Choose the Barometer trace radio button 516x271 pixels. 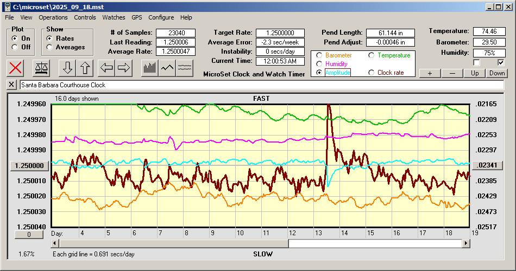(318, 55)
